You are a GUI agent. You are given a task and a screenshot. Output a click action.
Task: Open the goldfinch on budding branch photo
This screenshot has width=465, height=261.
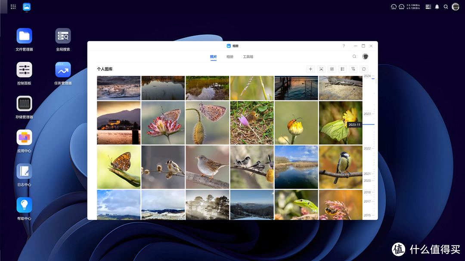point(163,167)
